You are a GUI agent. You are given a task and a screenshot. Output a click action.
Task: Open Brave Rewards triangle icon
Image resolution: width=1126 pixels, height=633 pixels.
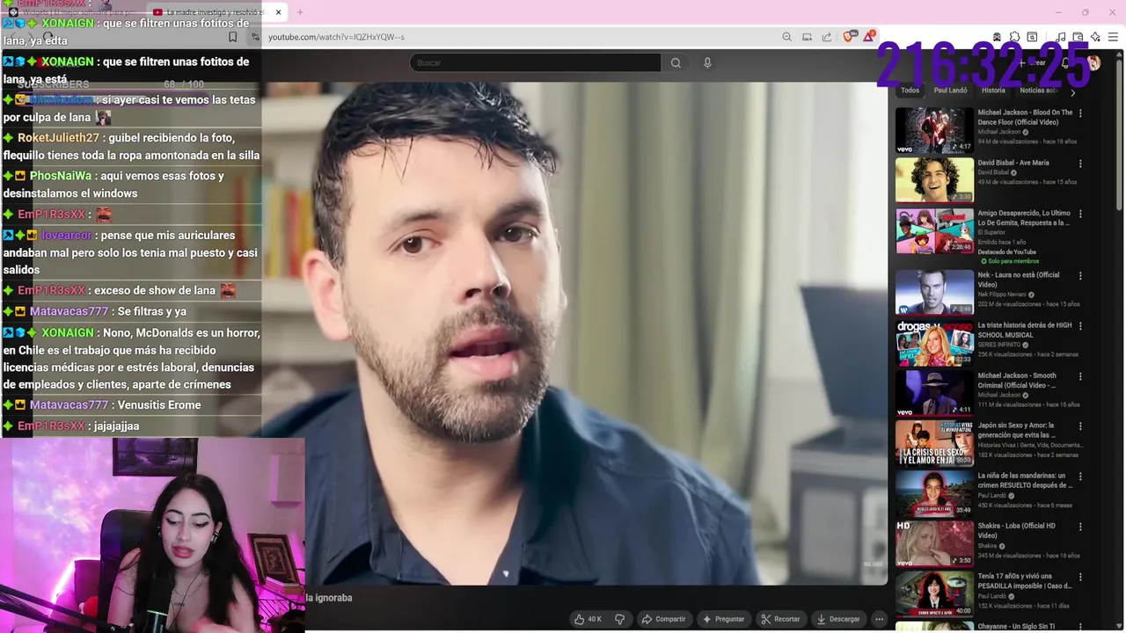point(869,37)
